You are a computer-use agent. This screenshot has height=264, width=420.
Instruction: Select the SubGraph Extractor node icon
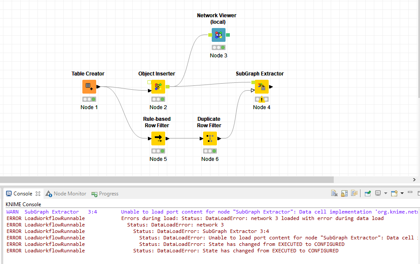point(262,87)
